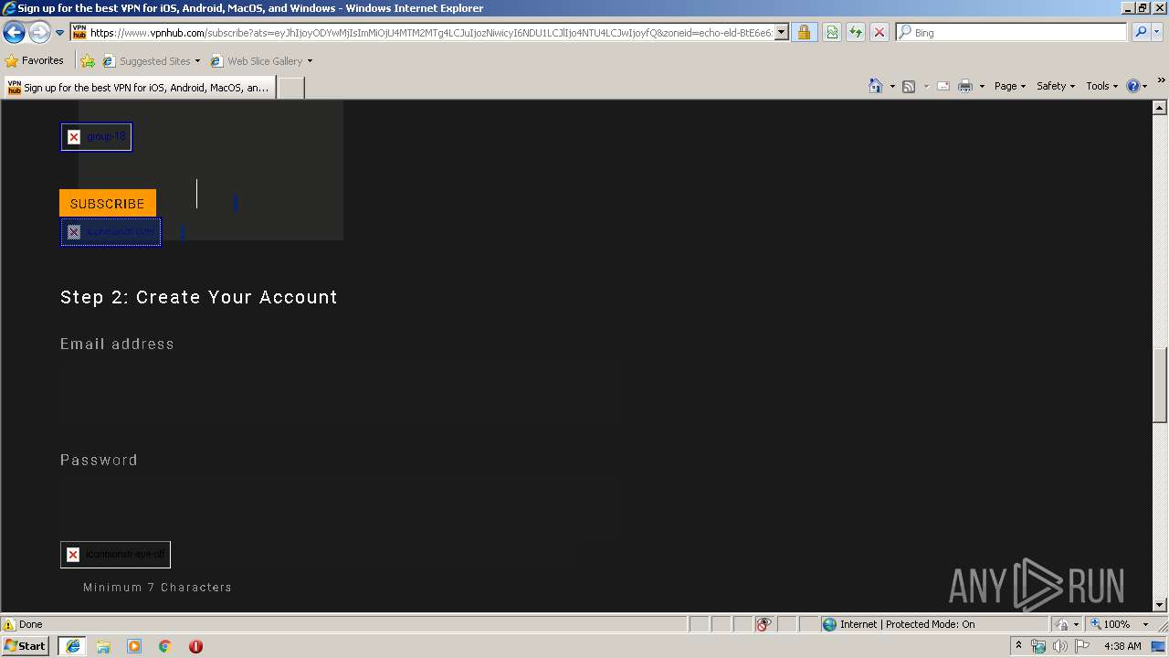The height and width of the screenshot is (658, 1169).
Task: Click the Help question mark icon
Action: 1133,86
